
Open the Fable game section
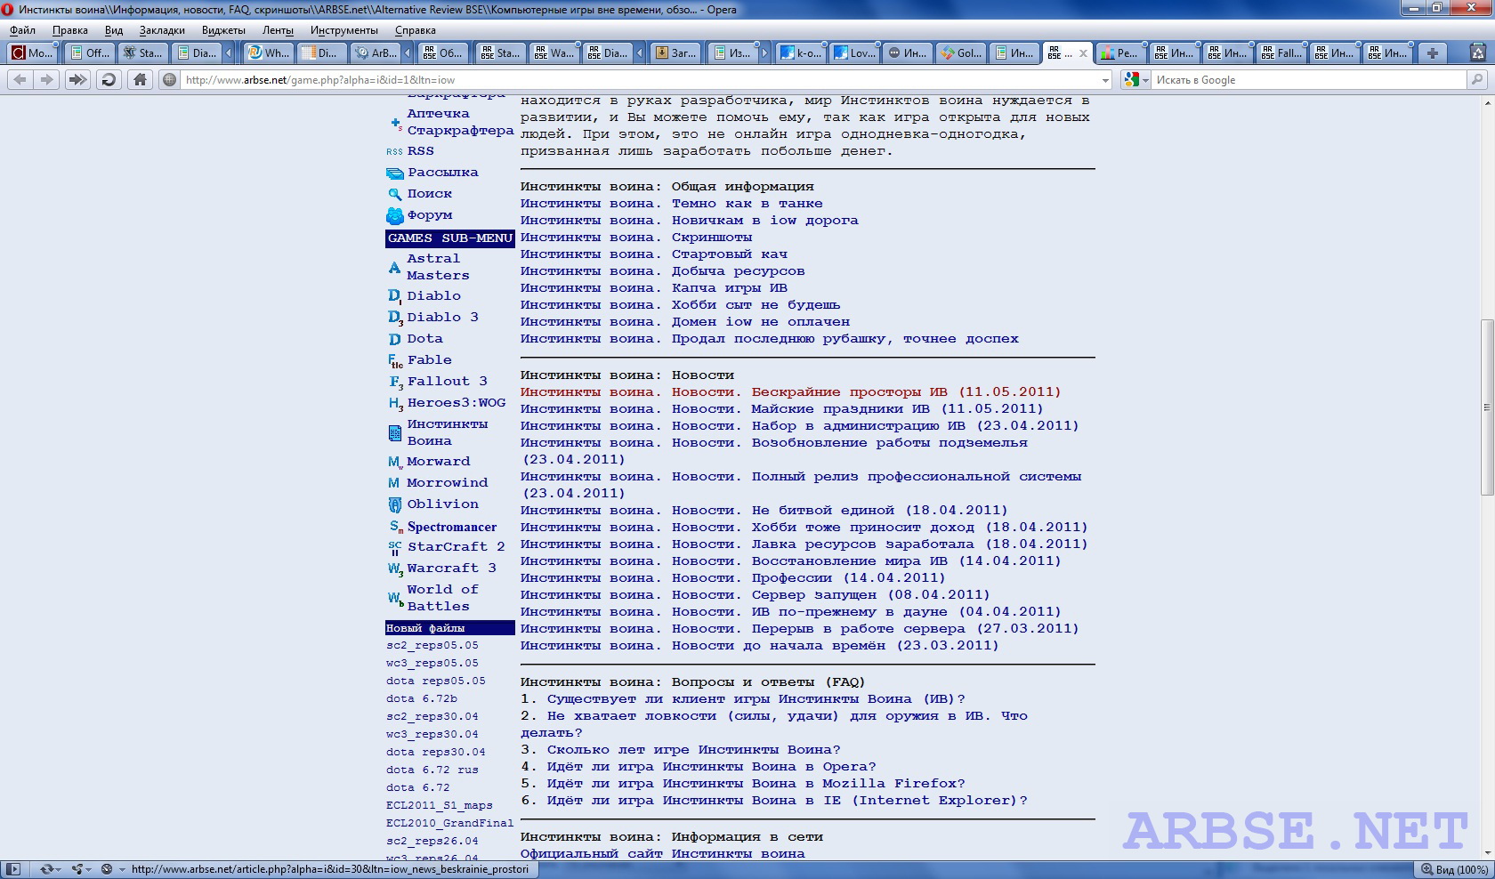pyautogui.click(x=429, y=360)
